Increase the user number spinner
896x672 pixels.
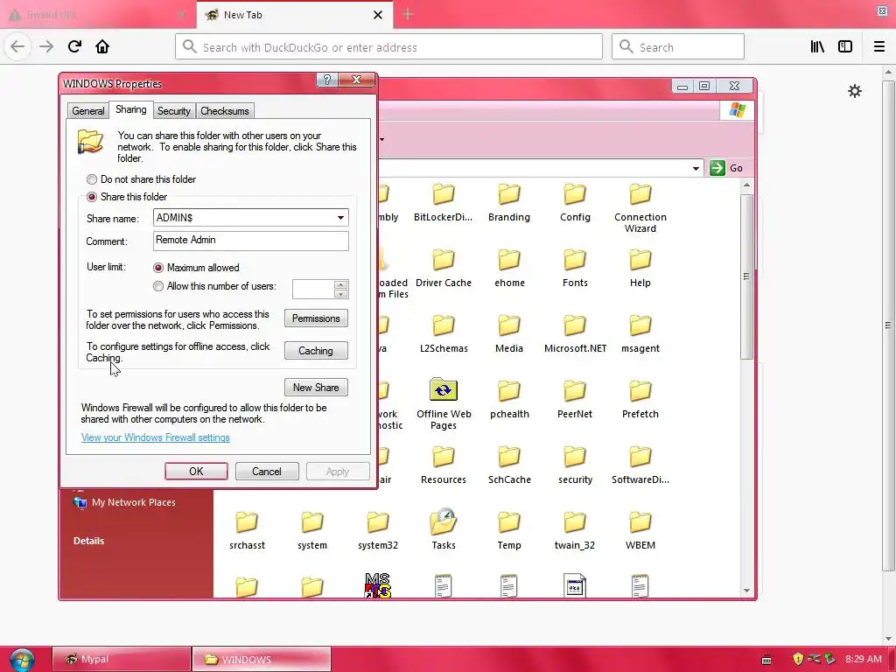tap(340, 284)
